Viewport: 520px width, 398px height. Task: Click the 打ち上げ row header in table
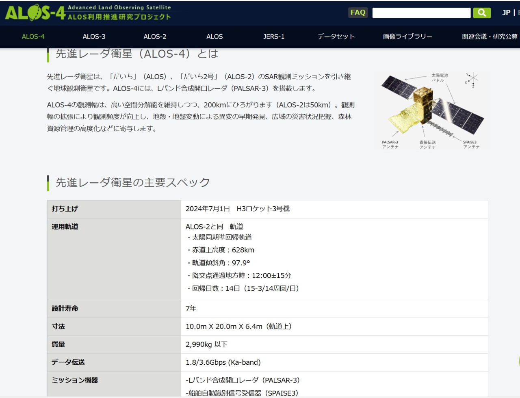click(x=65, y=209)
